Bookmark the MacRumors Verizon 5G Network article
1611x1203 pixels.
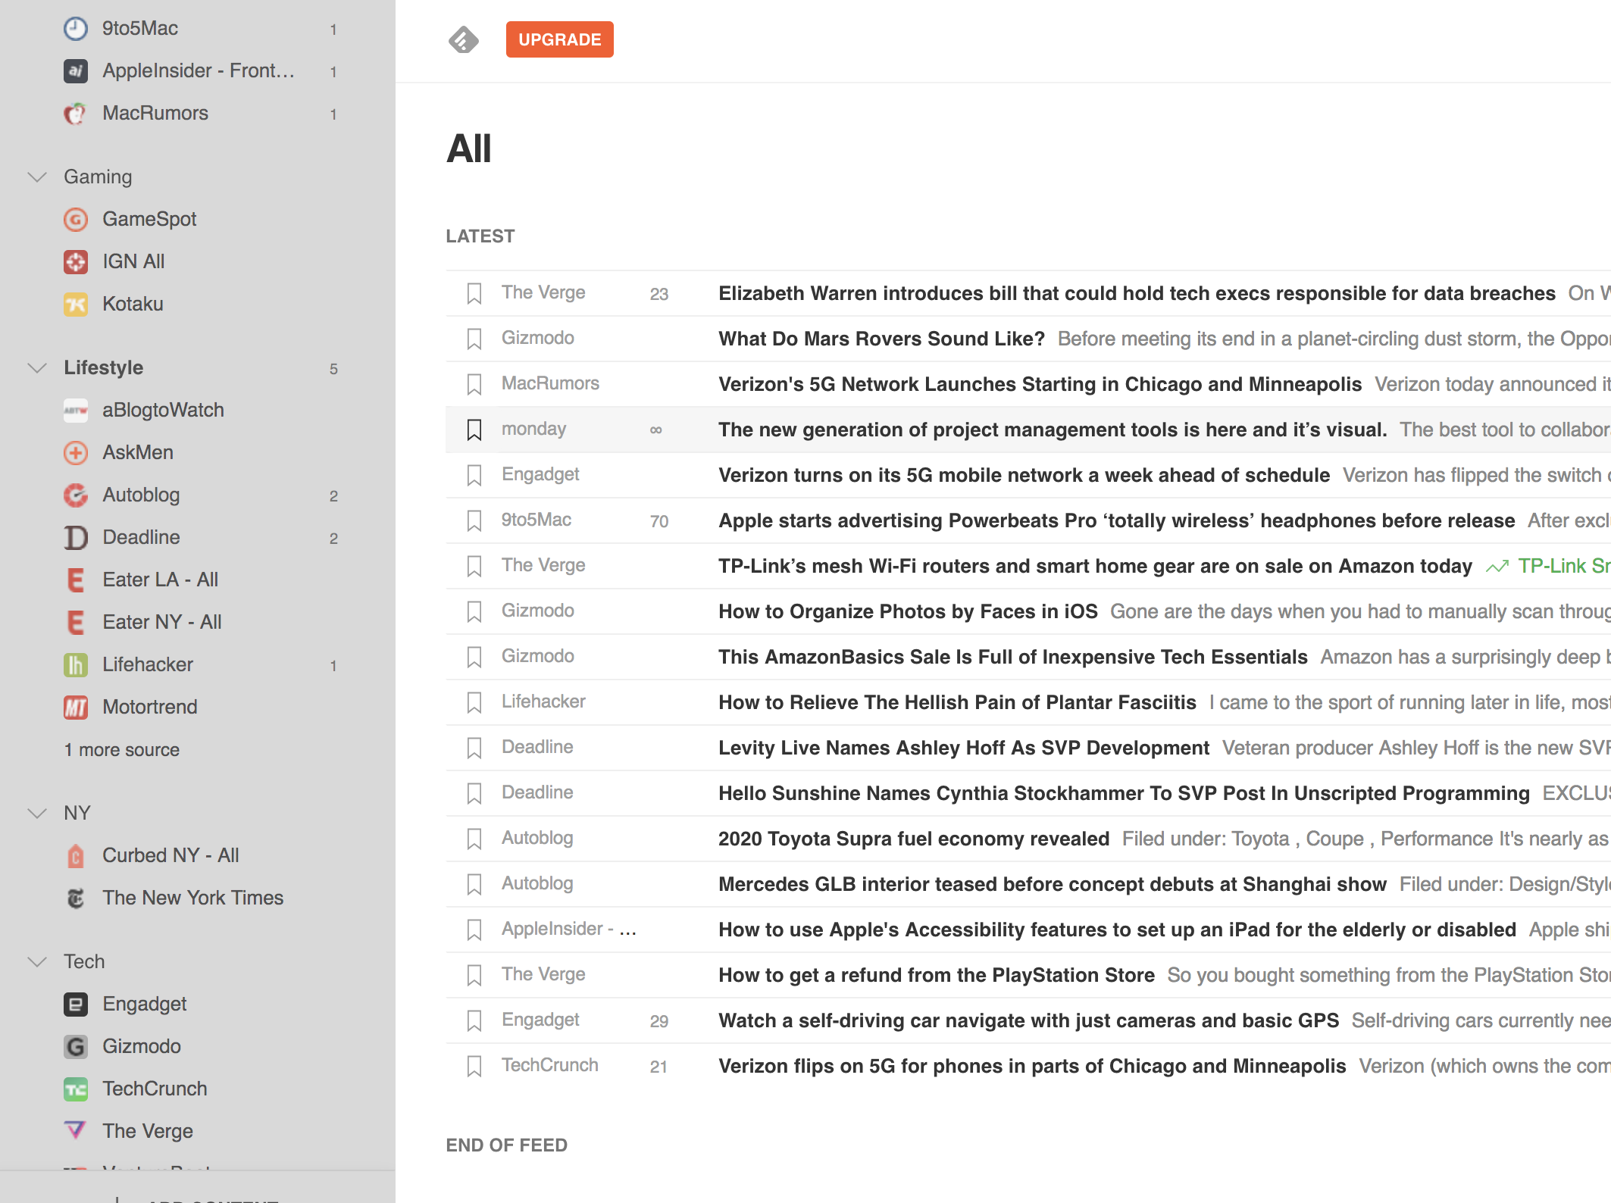click(474, 384)
